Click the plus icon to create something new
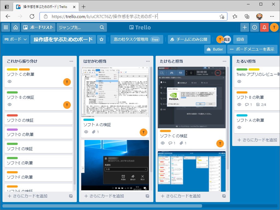Viewport: 280px width, 210px height. (x=244, y=27)
